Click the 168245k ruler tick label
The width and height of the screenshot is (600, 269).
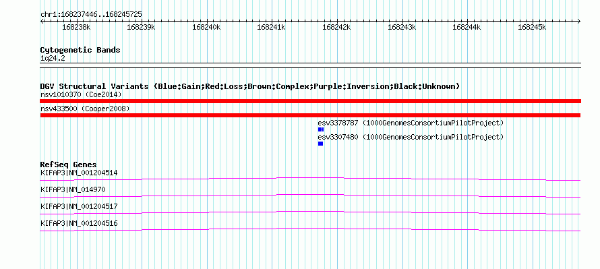pyautogui.click(x=532, y=28)
